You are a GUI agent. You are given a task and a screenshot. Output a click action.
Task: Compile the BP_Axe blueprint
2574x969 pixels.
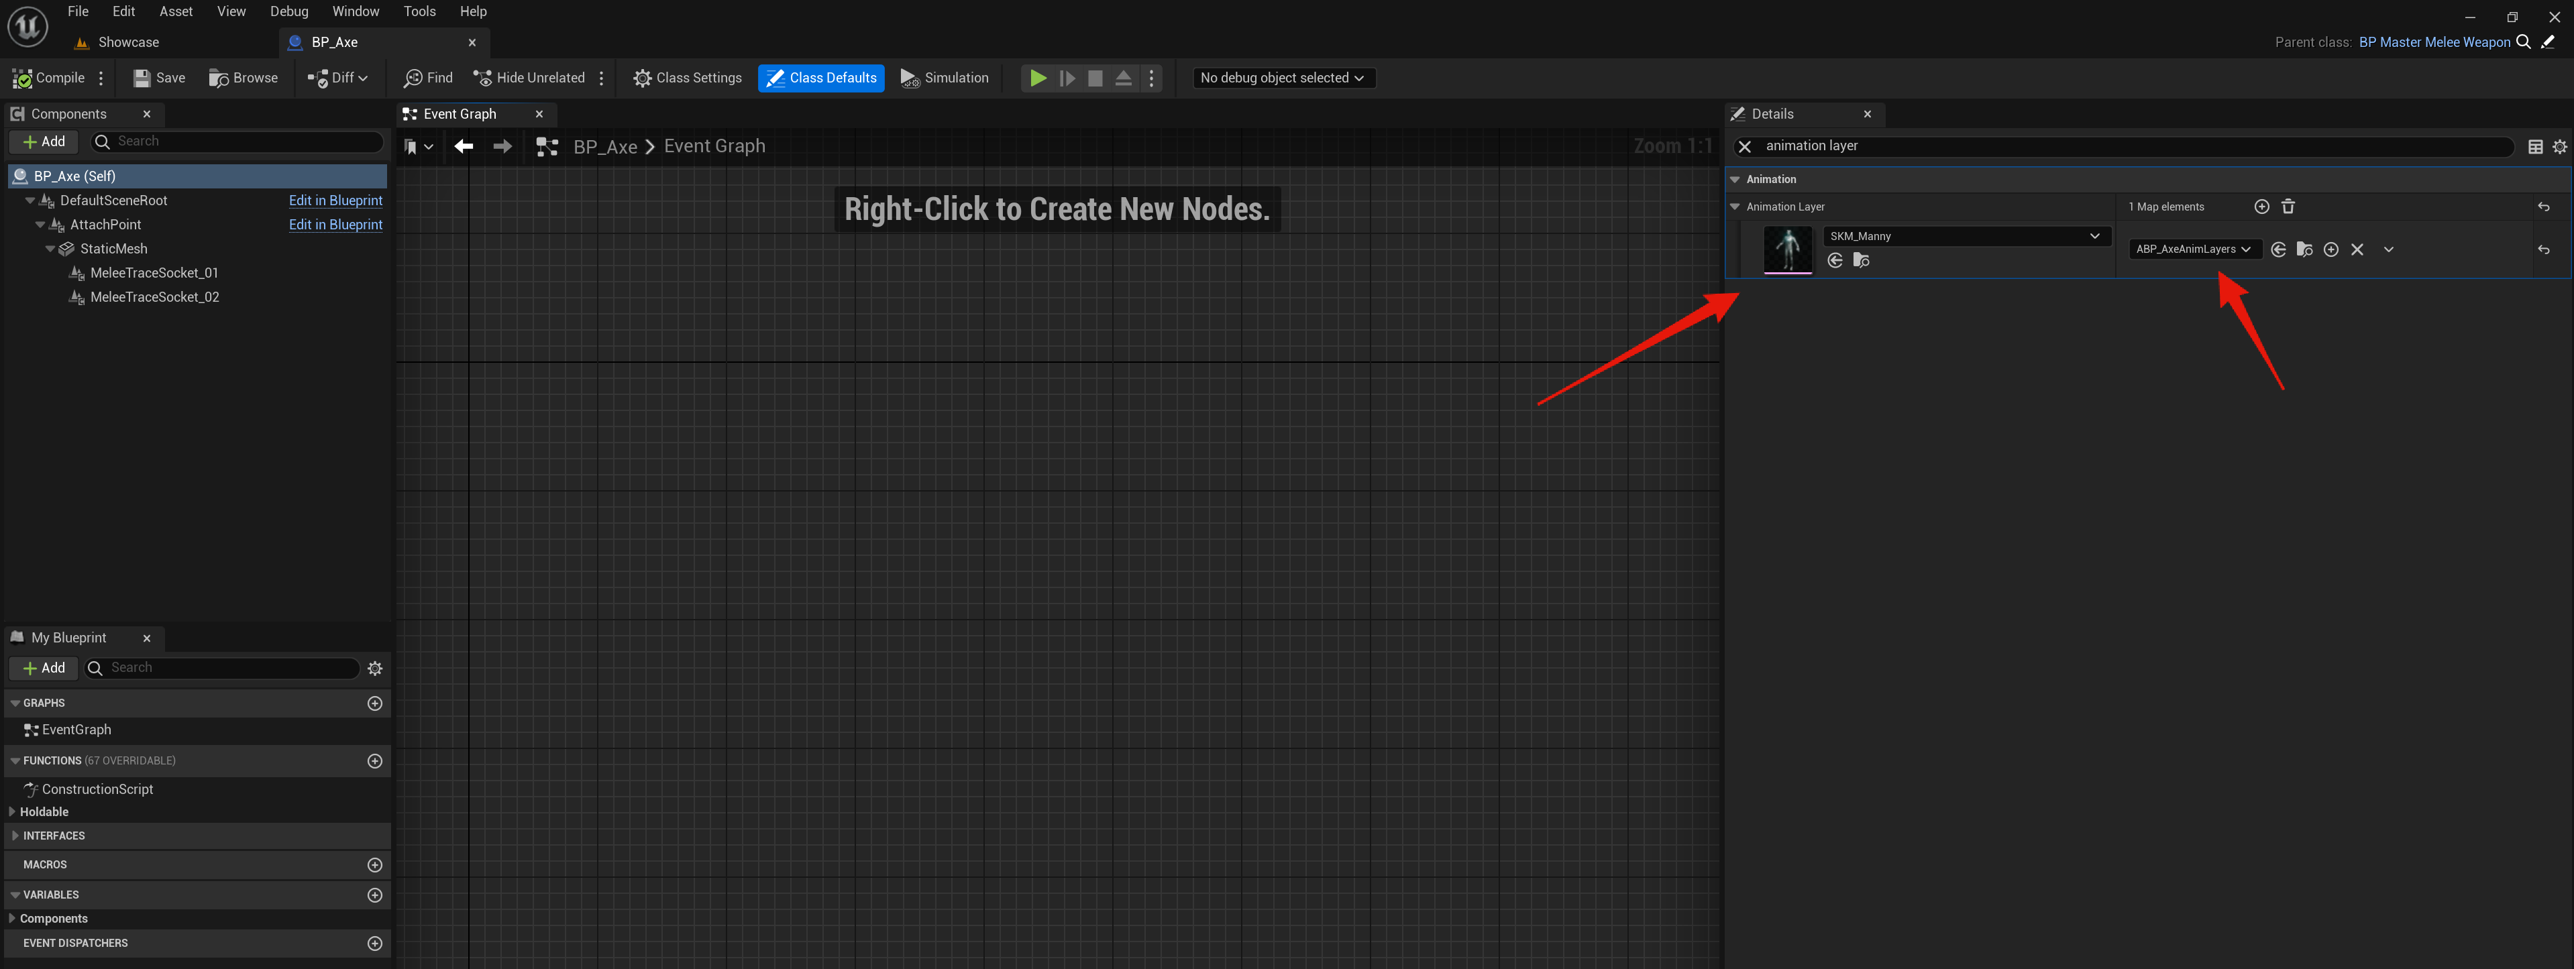pos(48,77)
